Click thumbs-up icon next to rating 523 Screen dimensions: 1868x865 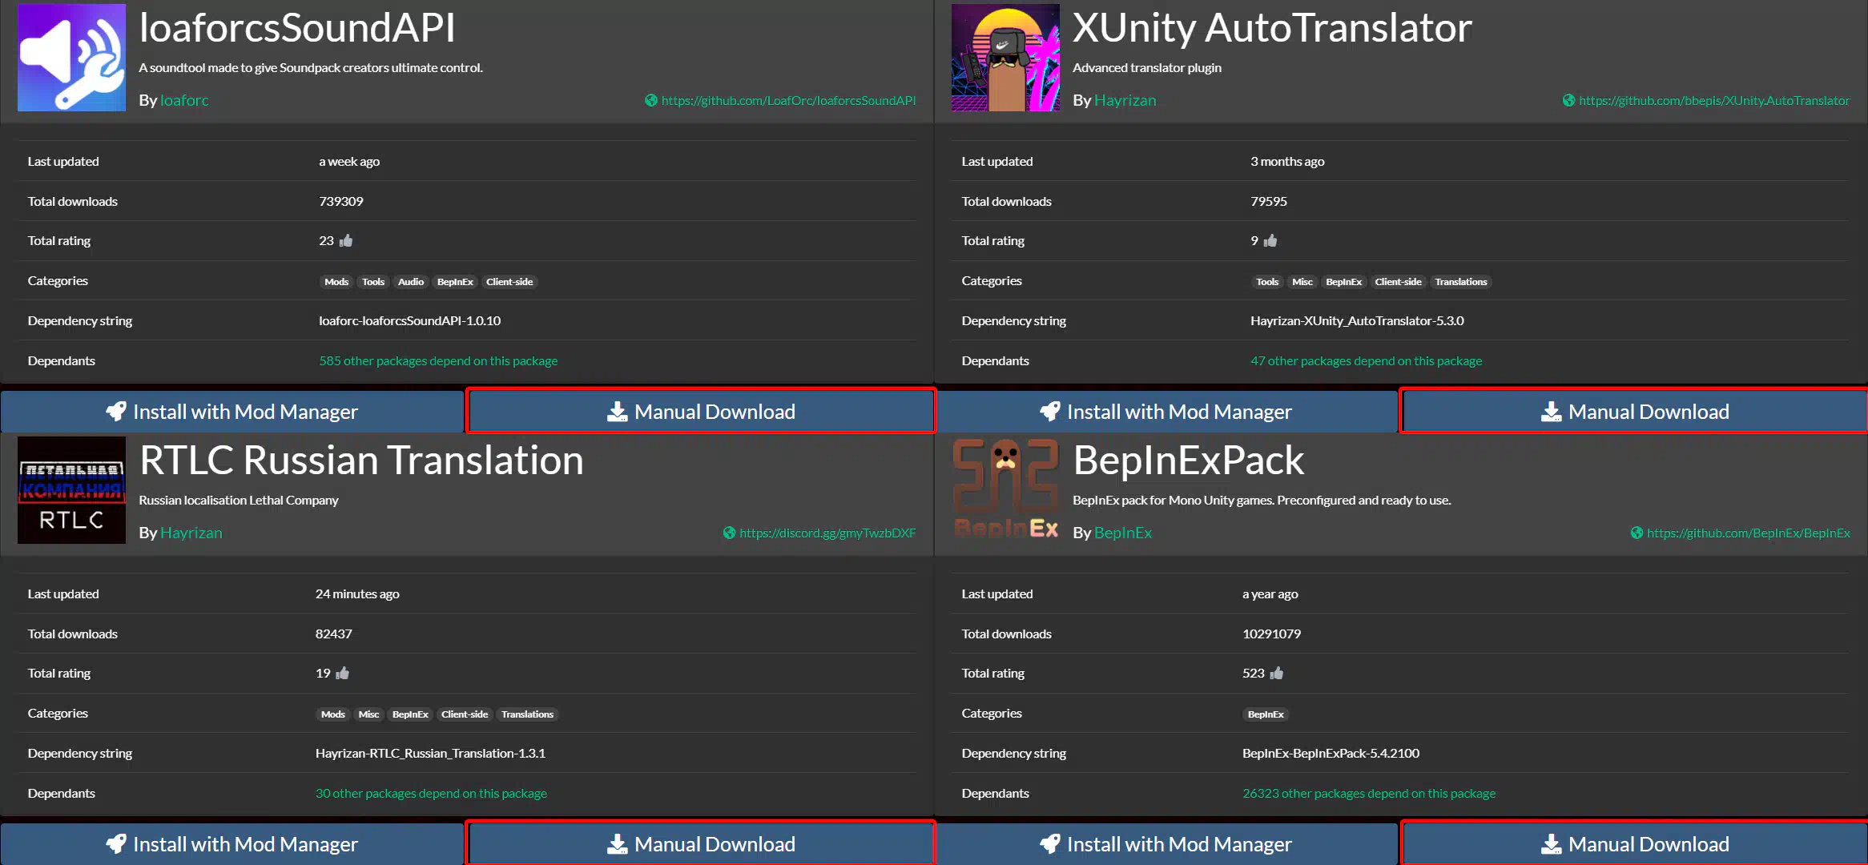[1277, 673]
